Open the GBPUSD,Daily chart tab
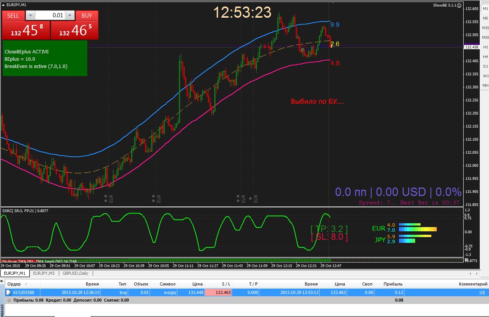Image resolution: width=489 pixels, height=317 pixels. coord(76,273)
